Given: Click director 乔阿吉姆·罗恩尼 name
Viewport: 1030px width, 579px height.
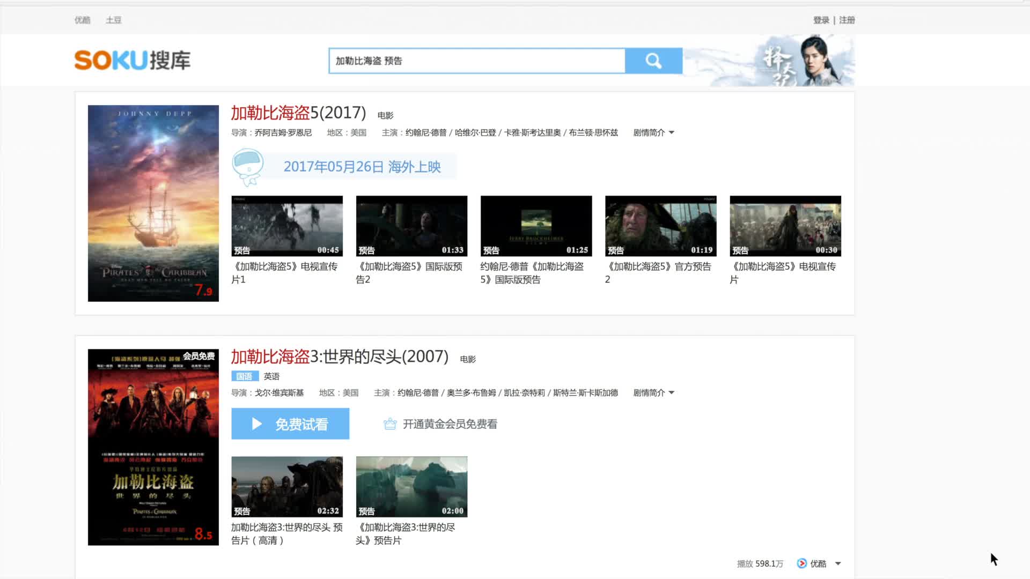Looking at the screenshot, I should click(283, 132).
